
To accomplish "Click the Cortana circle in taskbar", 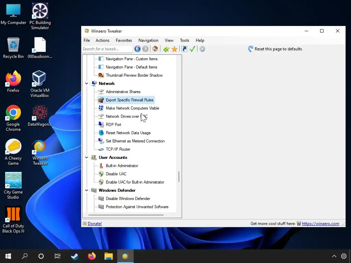I will [x=41, y=256].
